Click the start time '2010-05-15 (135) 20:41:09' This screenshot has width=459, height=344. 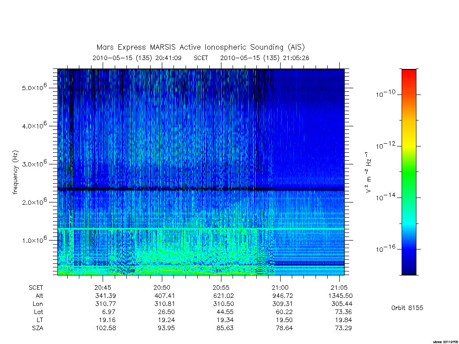[137, 58]
